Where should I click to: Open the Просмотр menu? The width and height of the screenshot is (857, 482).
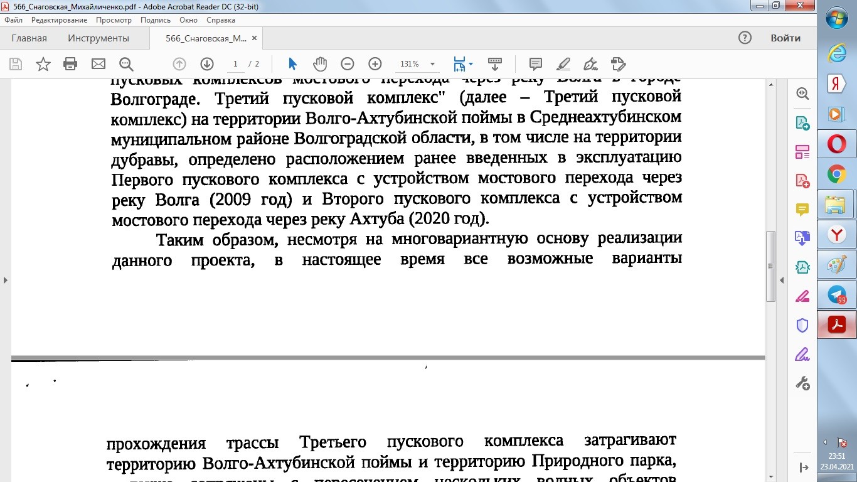114,20
